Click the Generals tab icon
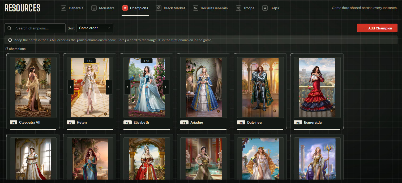This screenshot has height=183, width=402. tap(64, 8)
